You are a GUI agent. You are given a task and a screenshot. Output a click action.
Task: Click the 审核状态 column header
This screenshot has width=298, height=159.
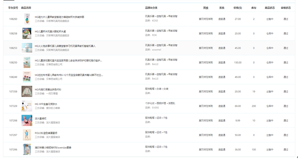point(286,8)
